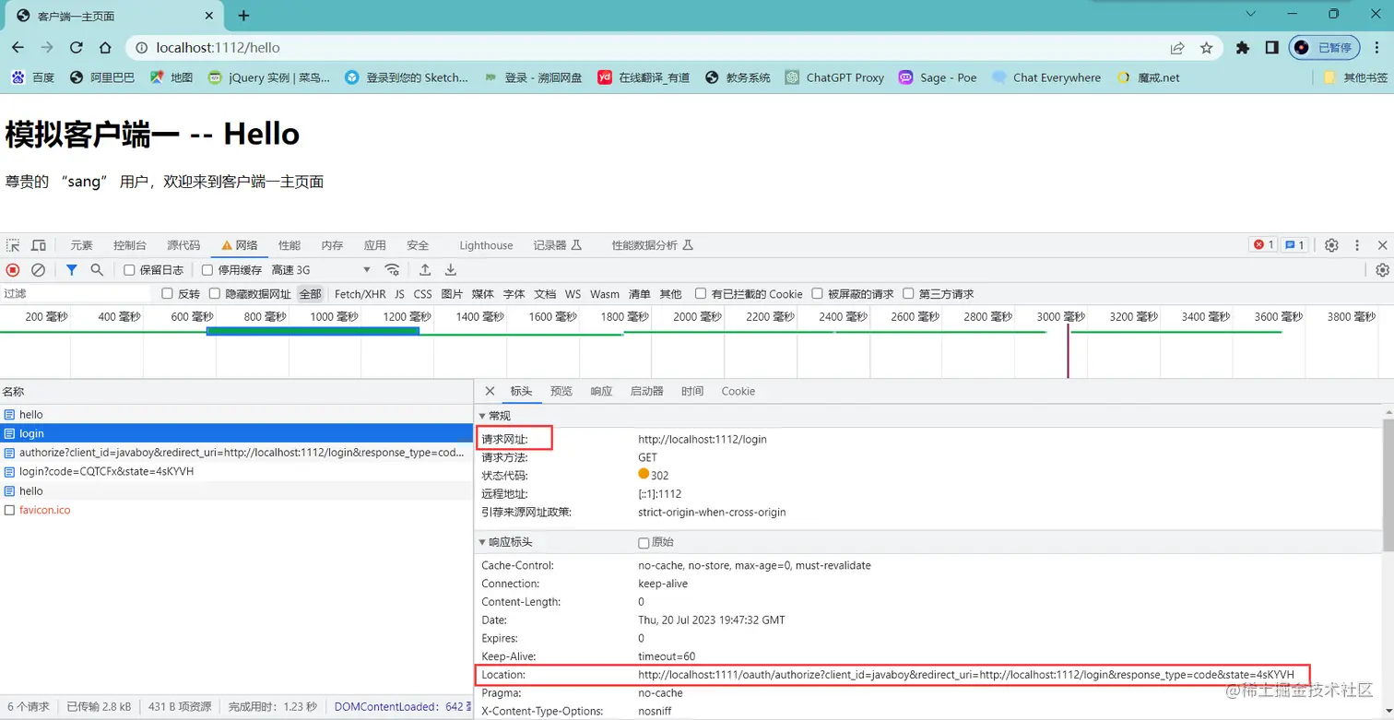Open the 百度 bookmark
Screen dimensions: 1394x720
[32, 78]
